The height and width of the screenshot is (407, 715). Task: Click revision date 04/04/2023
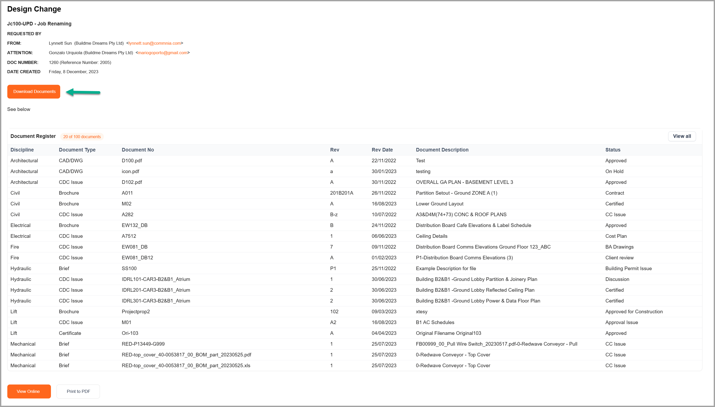click(x=384, y=333)
